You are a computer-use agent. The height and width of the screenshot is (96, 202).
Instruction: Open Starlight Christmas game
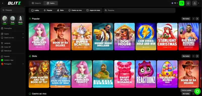click(167, 36)
